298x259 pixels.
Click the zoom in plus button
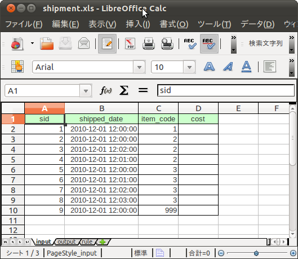293,253
